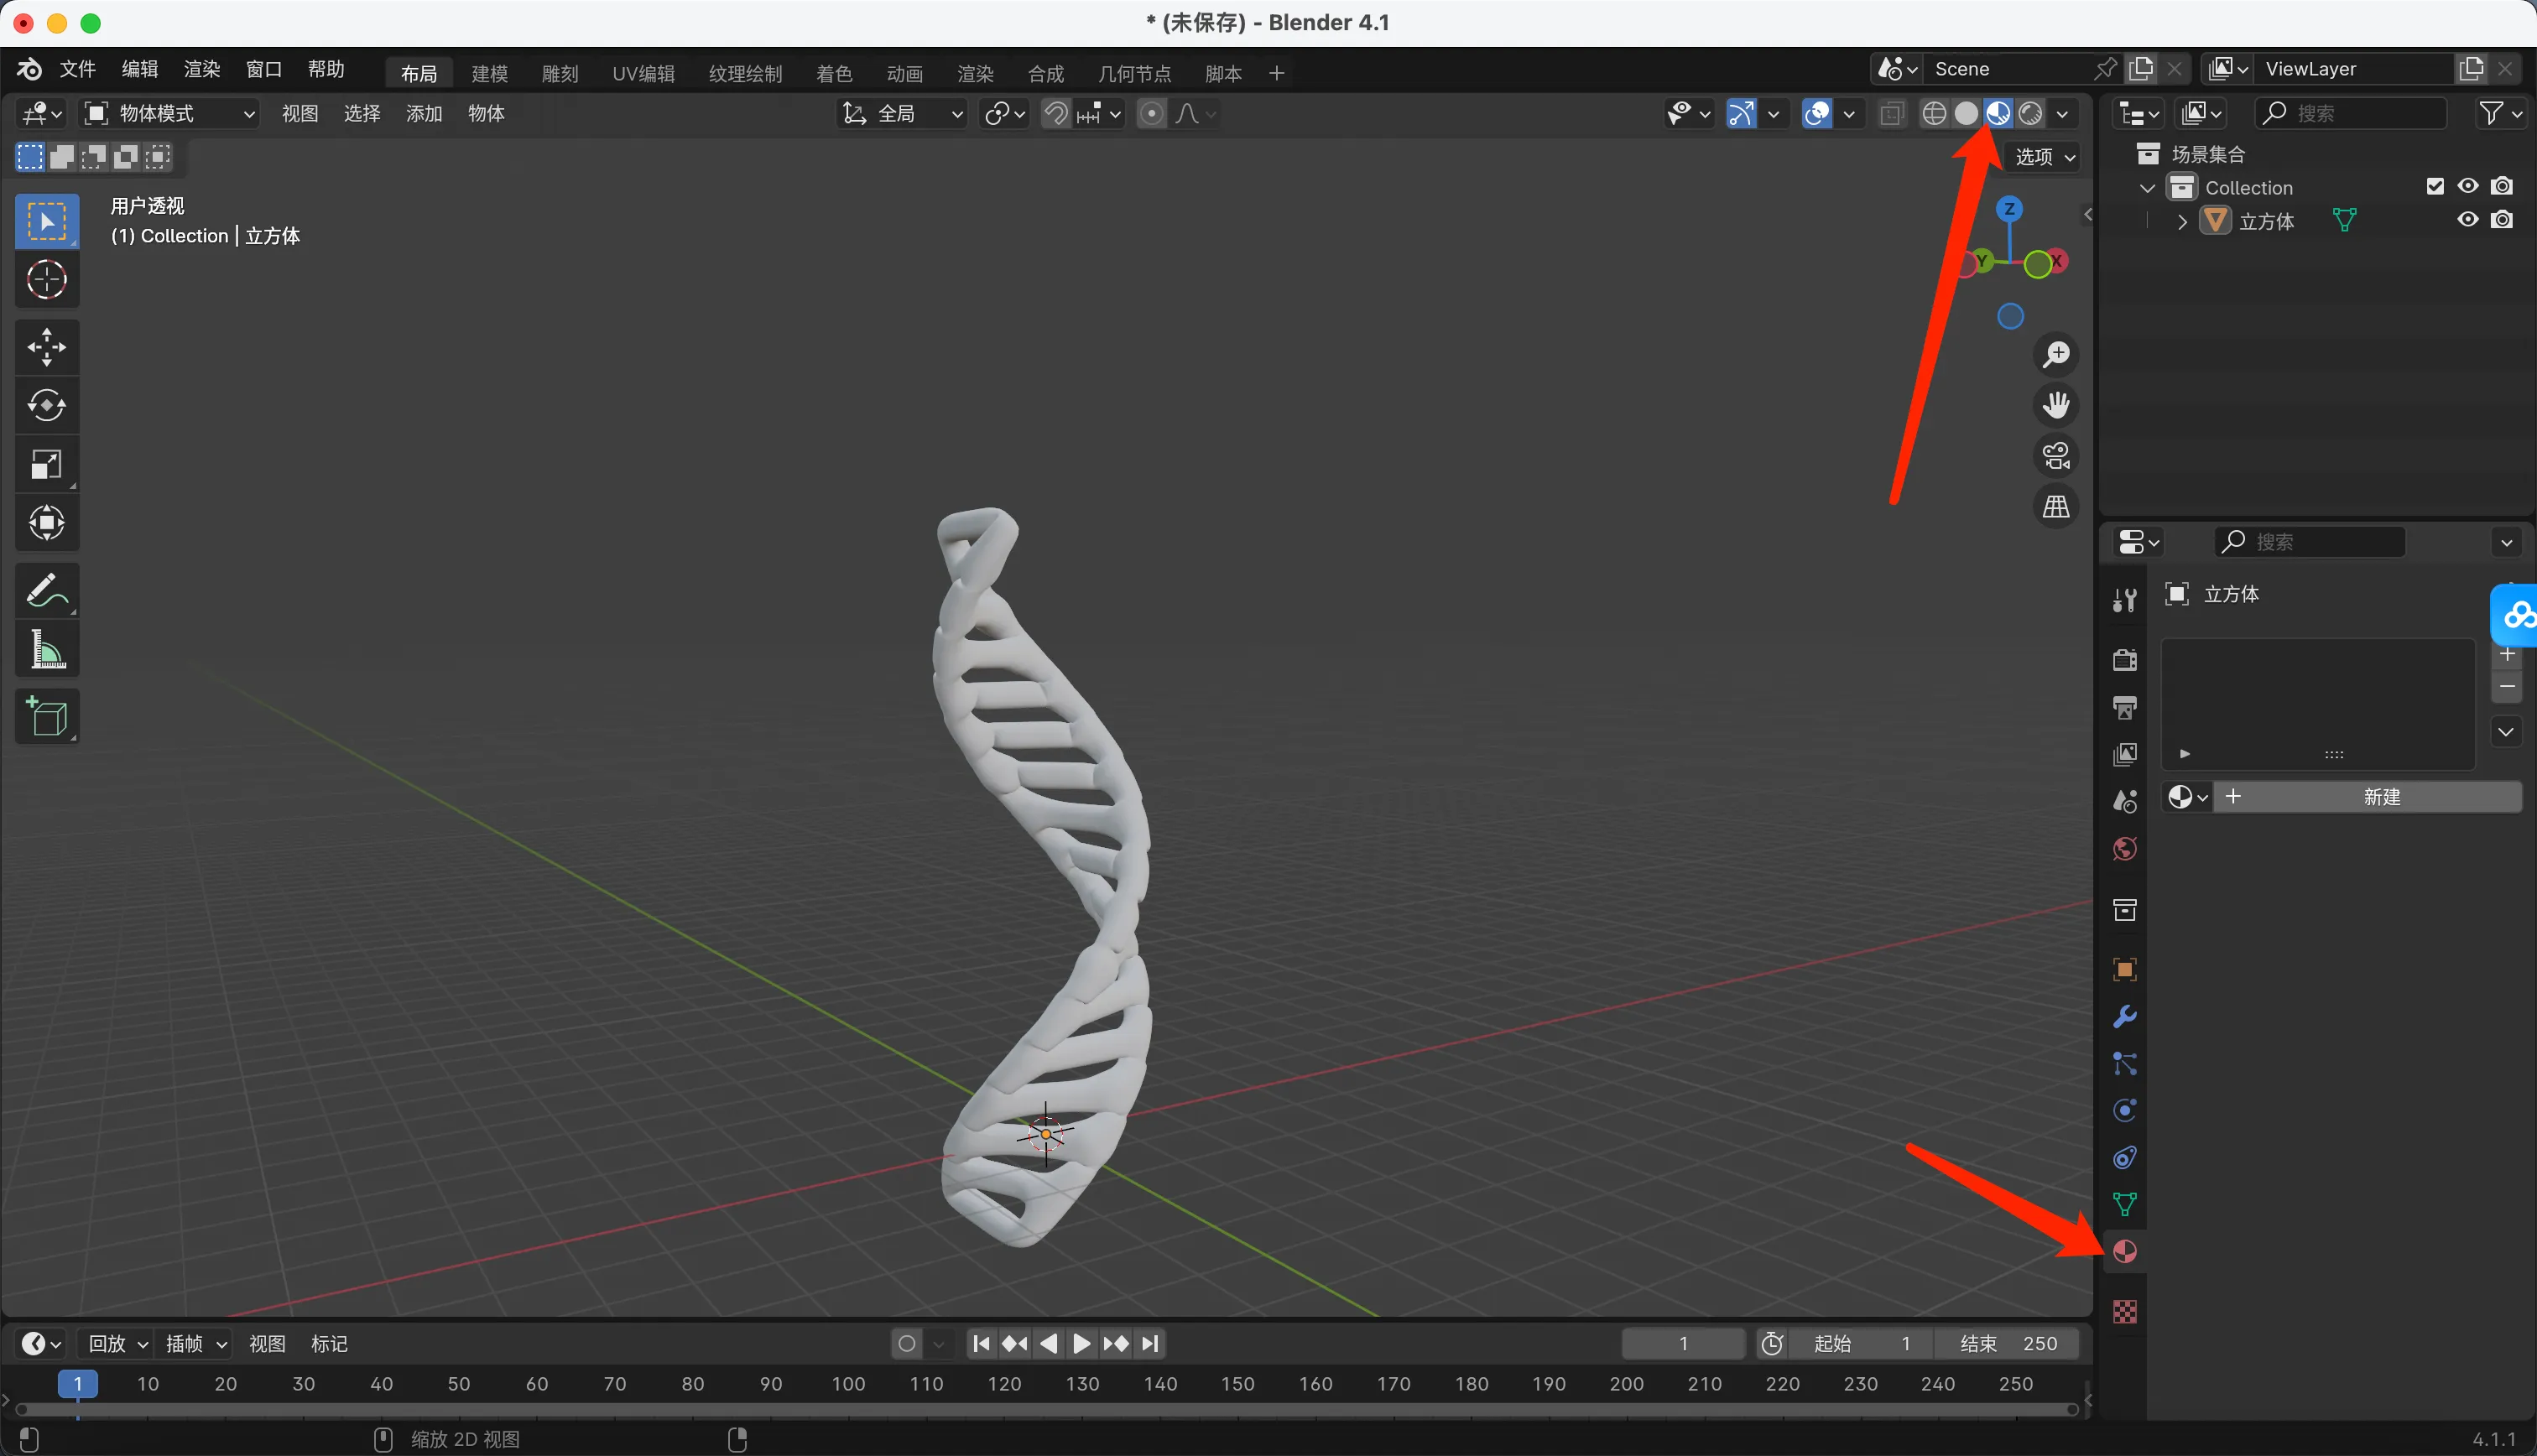Choose the Scale tool

(x=46, y=464)
